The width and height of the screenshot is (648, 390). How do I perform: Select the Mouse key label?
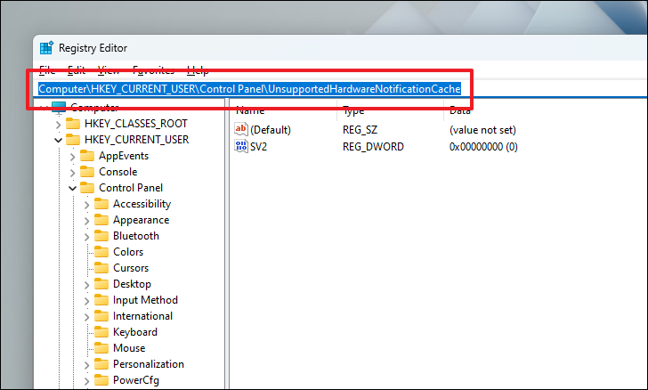pos(129,348)
